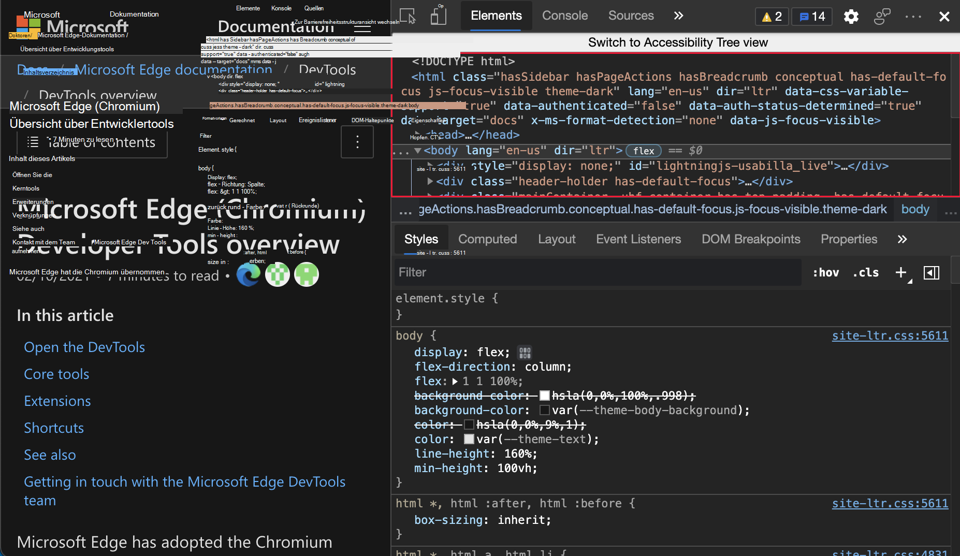Screen dimensions: 960x556
Task: Switch to the Console tab
Action: click(x=565, y=16)
